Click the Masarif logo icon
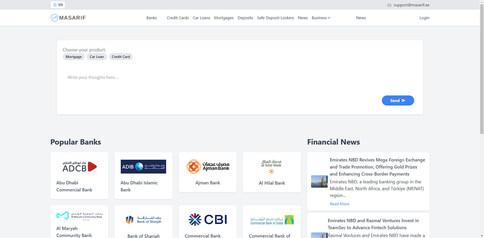 coord(54,18)
